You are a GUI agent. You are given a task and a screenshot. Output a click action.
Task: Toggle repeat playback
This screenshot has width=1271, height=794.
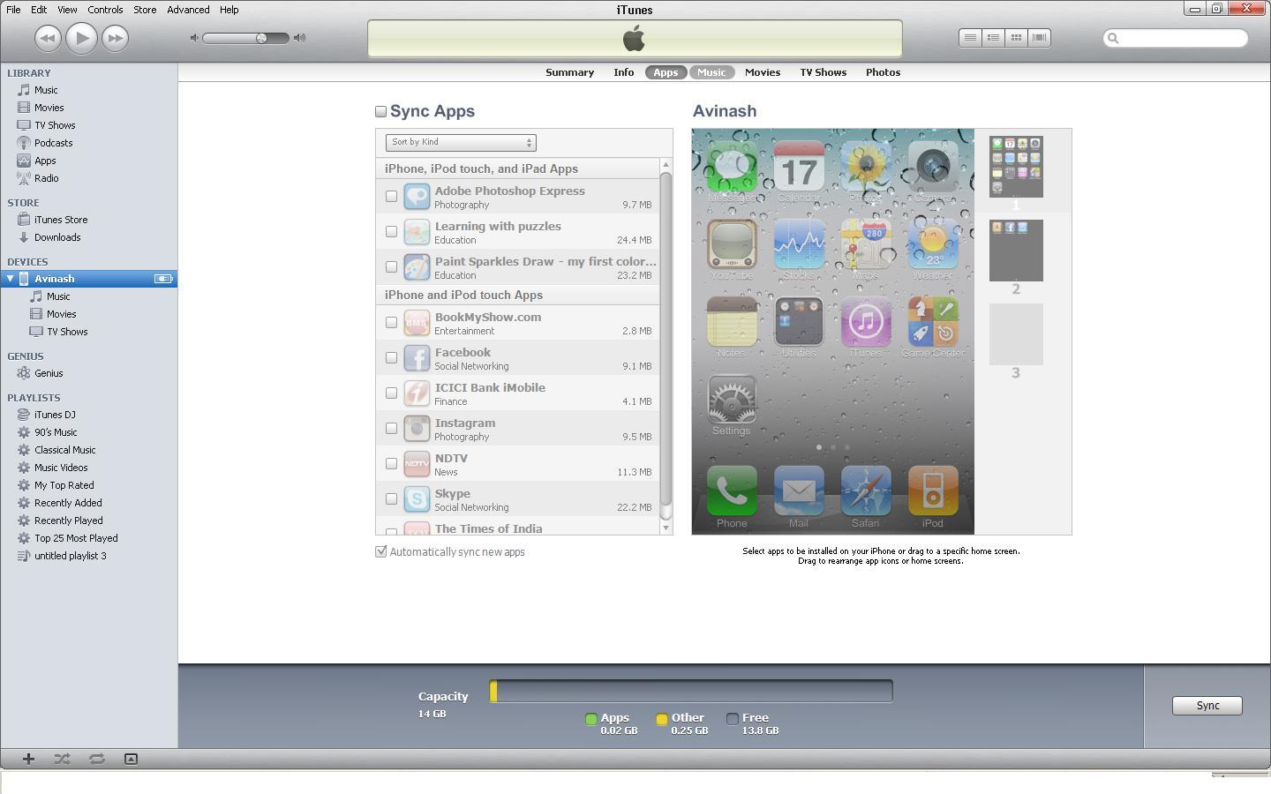pos(96,759)
